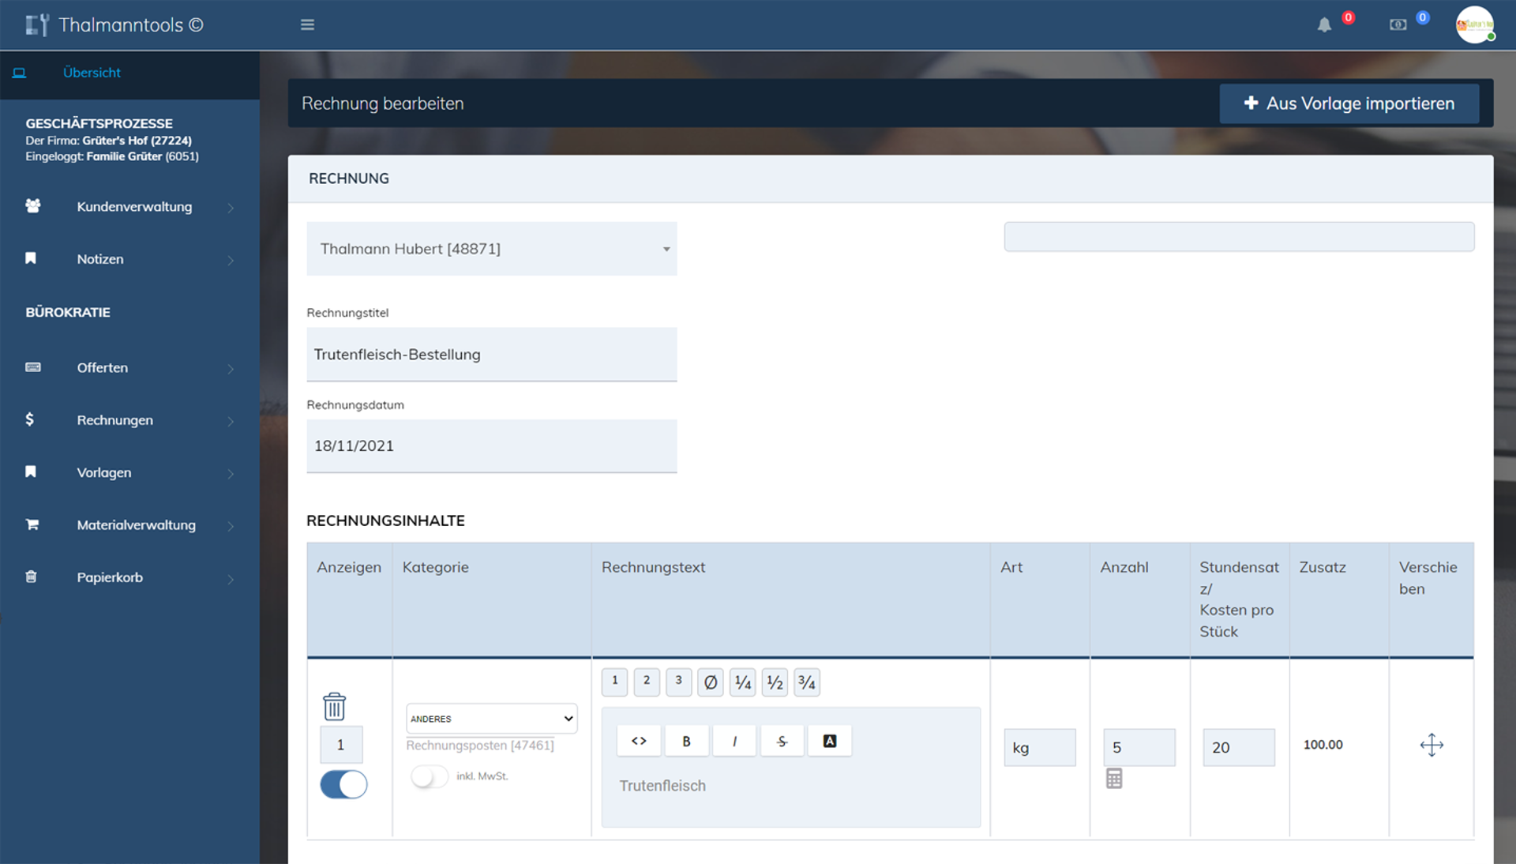Insert the ½ fraction symbol
The width and height of the screenshot is (1516, 864).
(775, 682)
